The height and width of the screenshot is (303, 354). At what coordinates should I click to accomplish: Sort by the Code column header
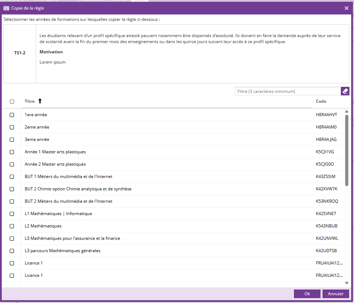pyautogui.click(x=321, y=101)
